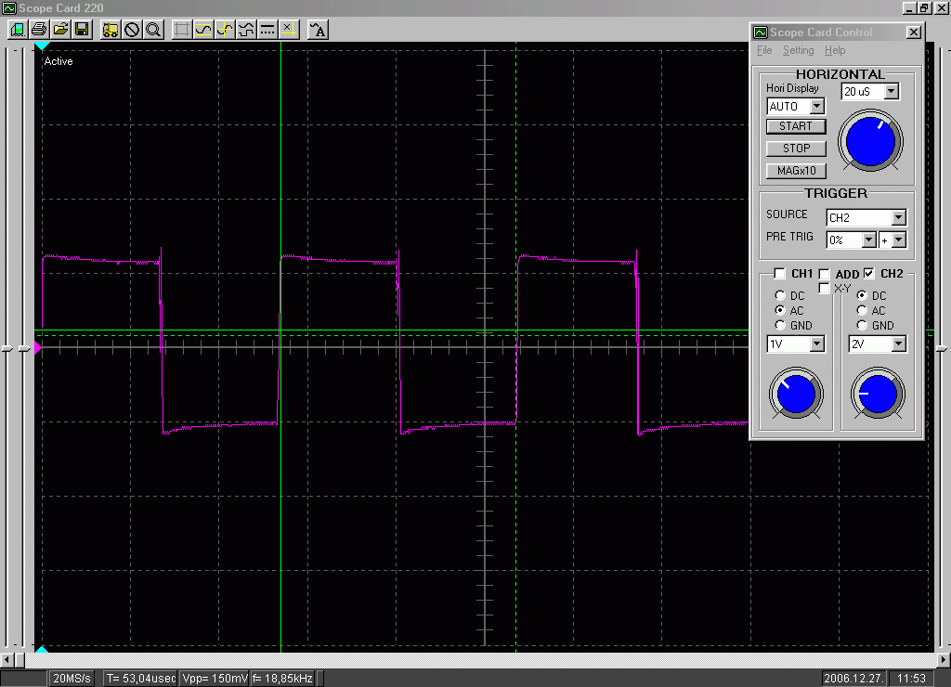Click the crossed cursor sine wave icon
The width and height of the screenshot is (951, 687).
[x=225, y=29]
